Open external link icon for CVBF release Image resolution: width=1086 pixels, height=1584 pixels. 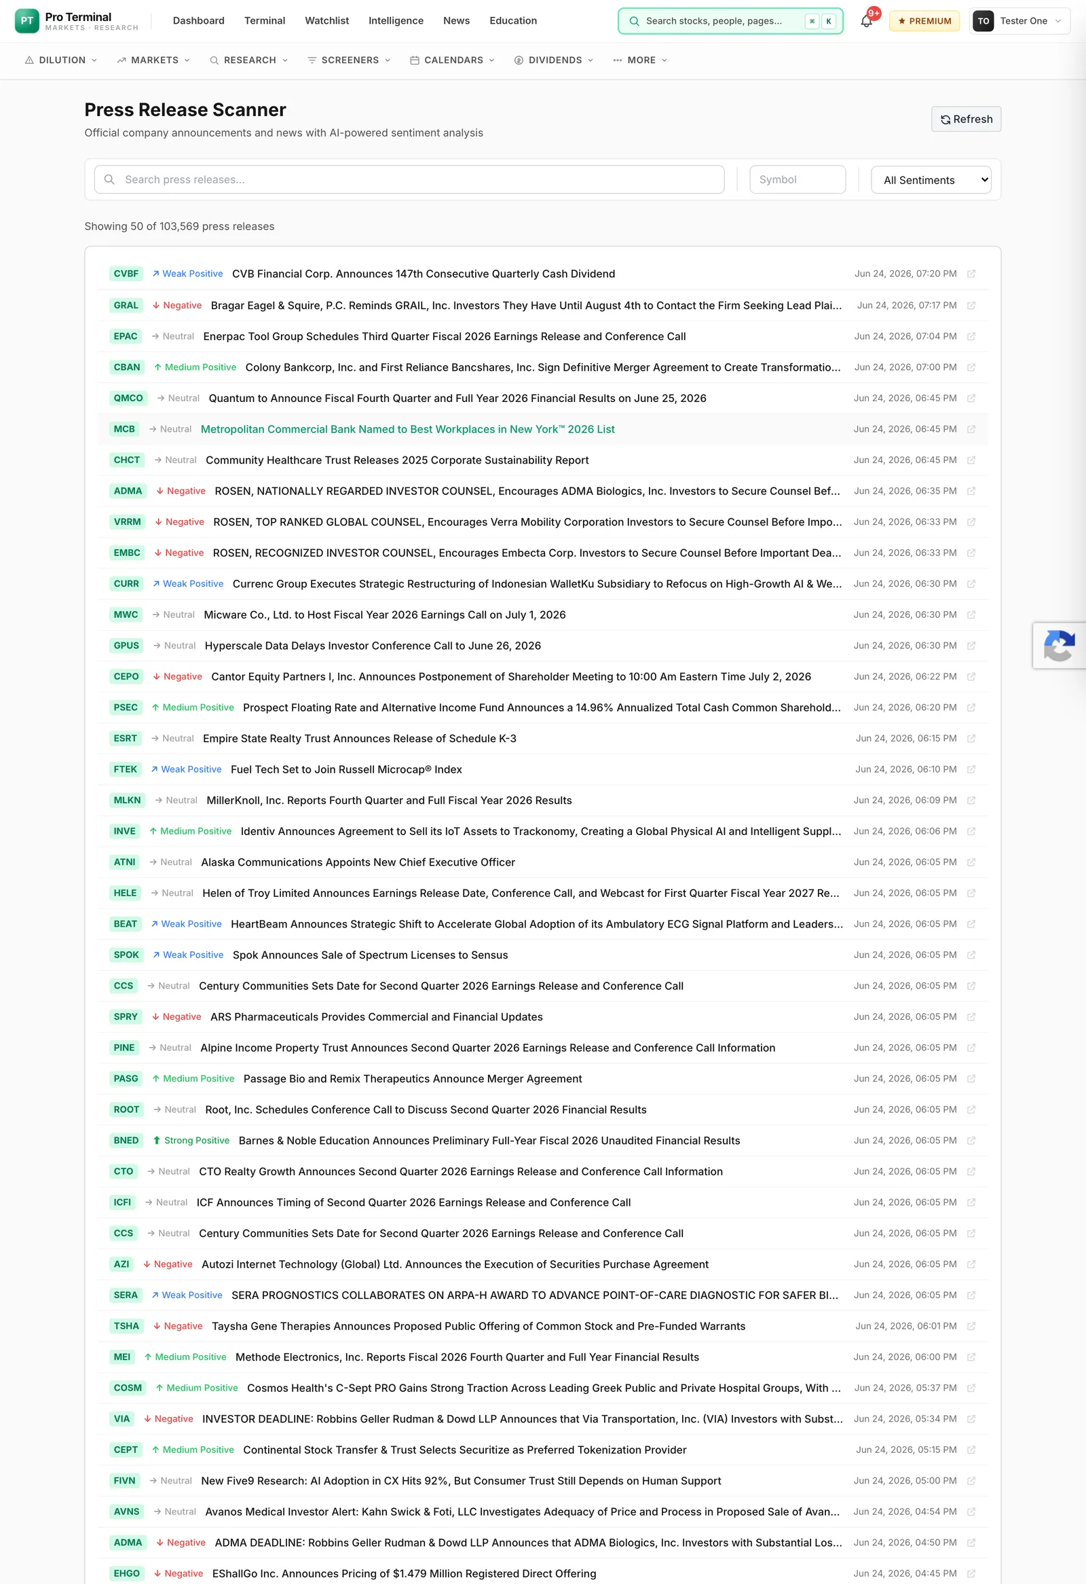tap(971, 274)
